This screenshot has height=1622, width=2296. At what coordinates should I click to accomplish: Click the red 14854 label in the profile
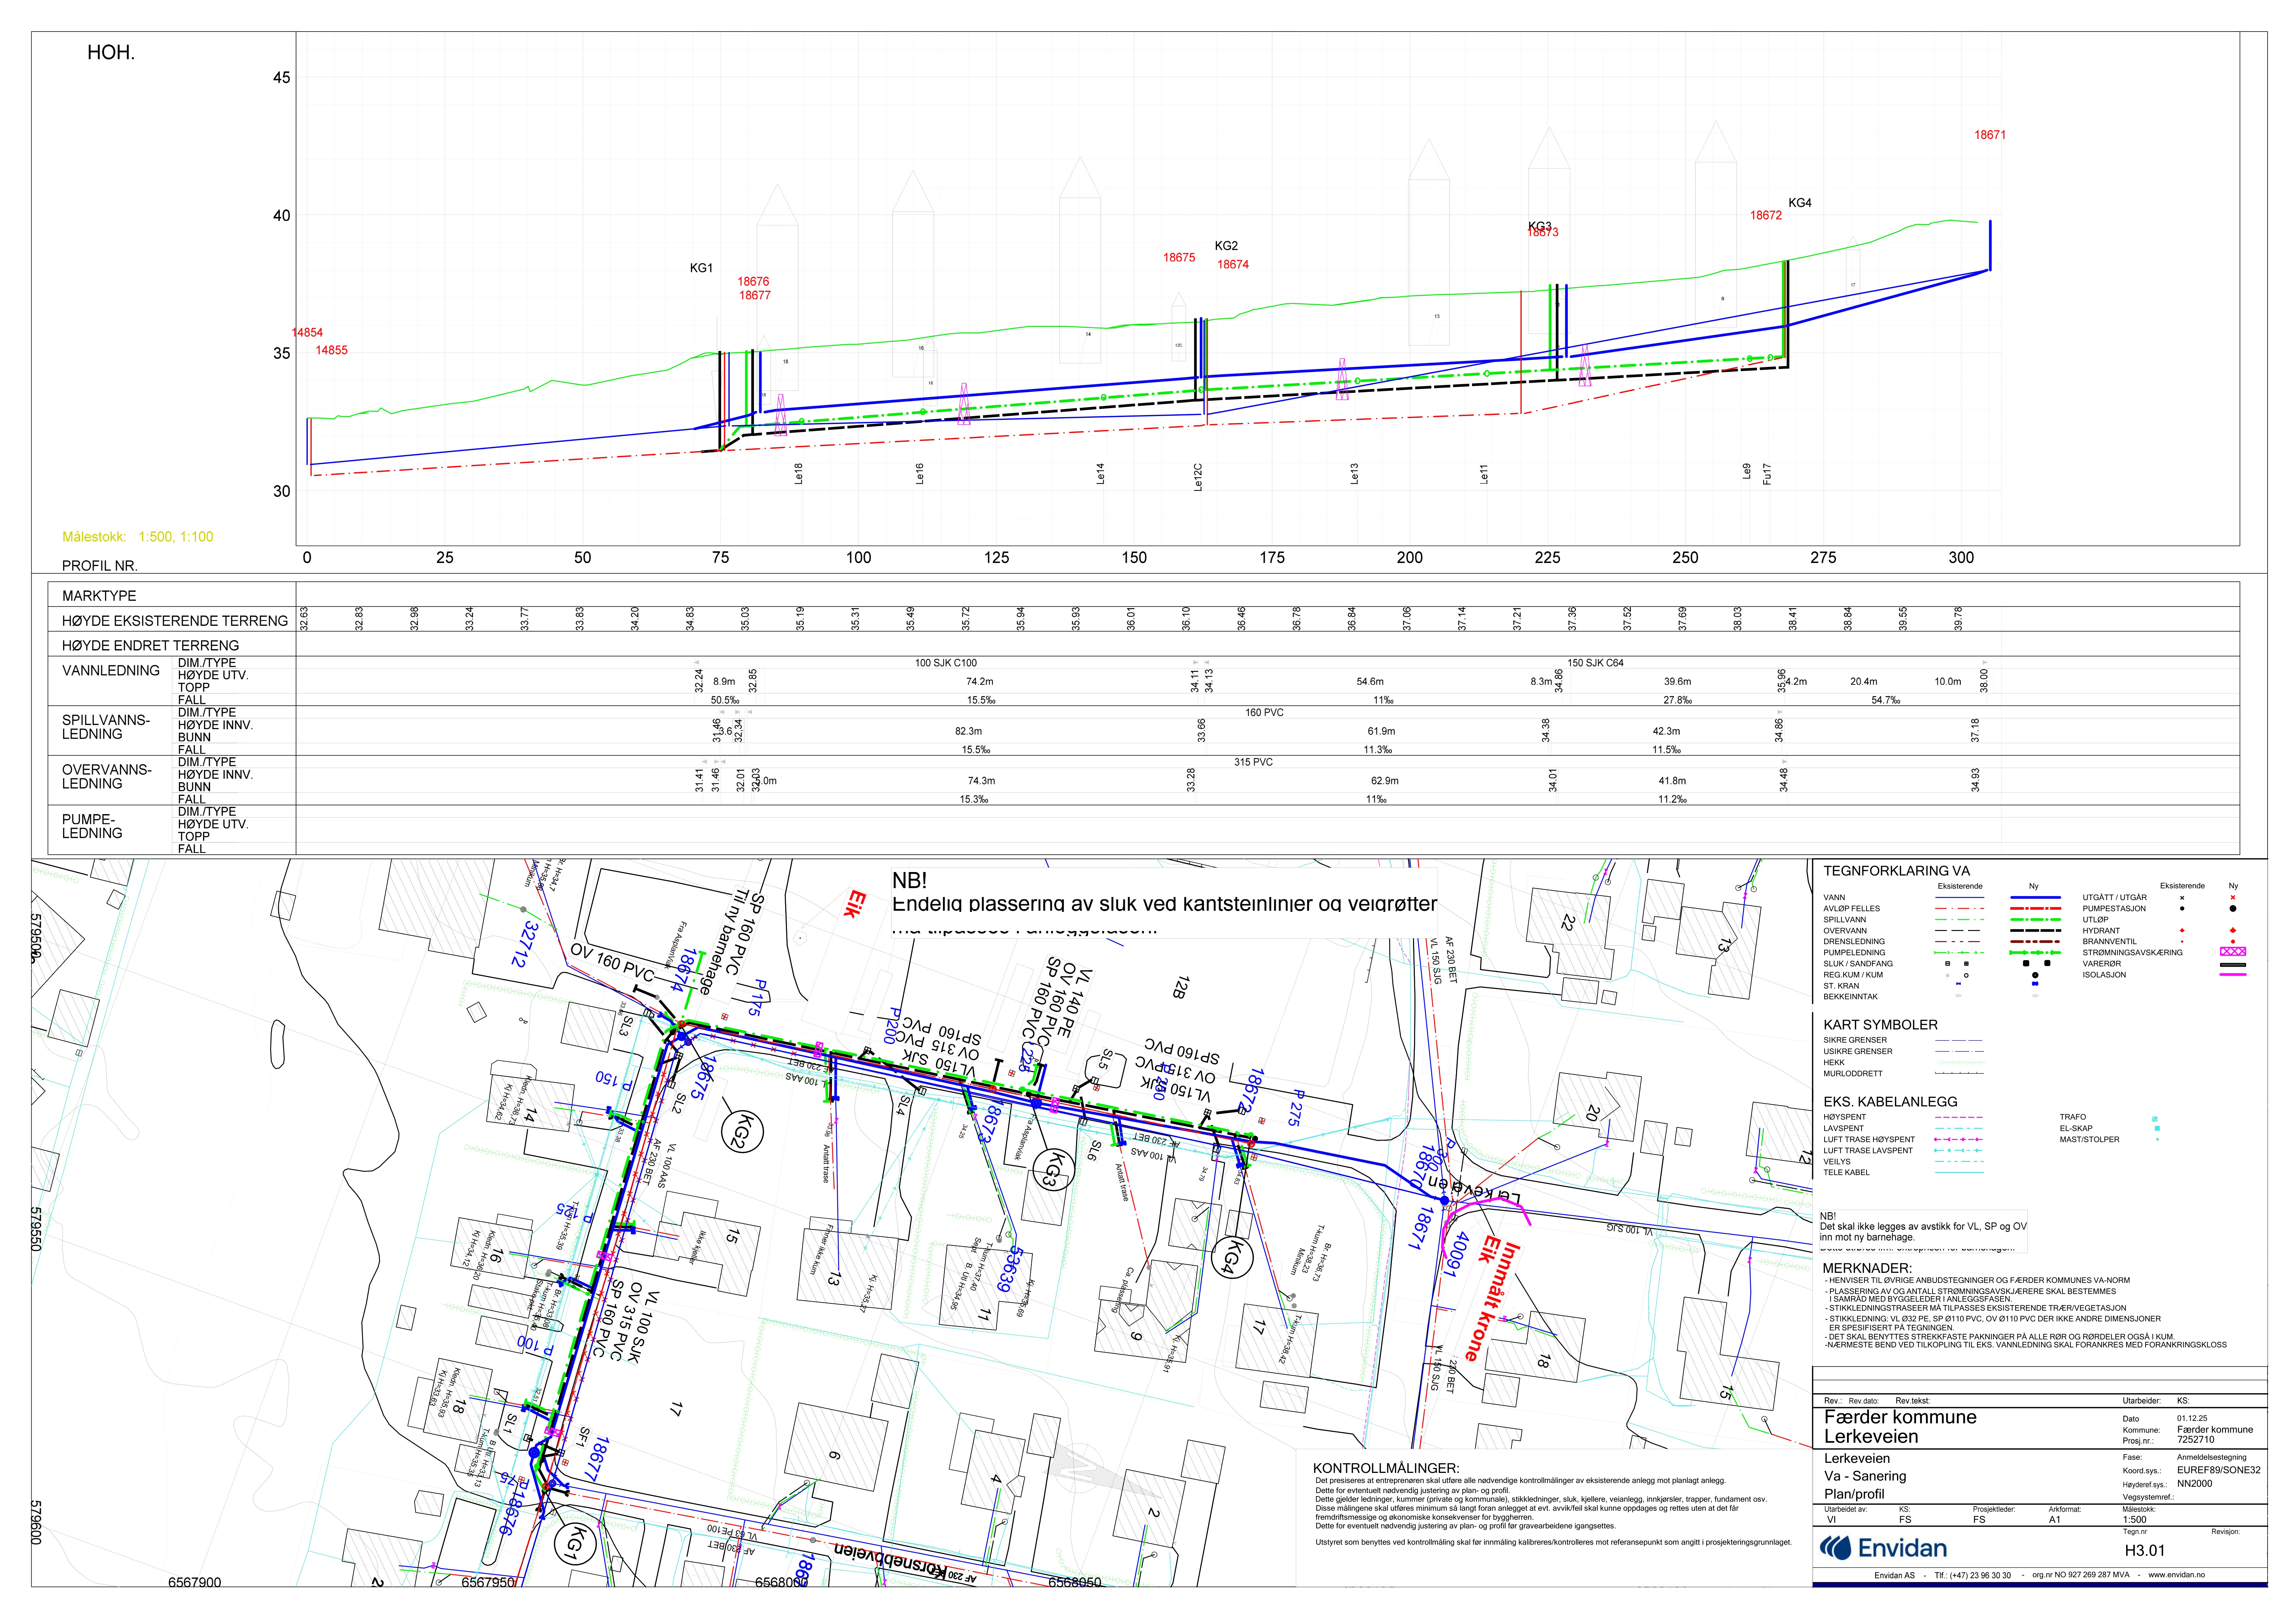(307, 333)
